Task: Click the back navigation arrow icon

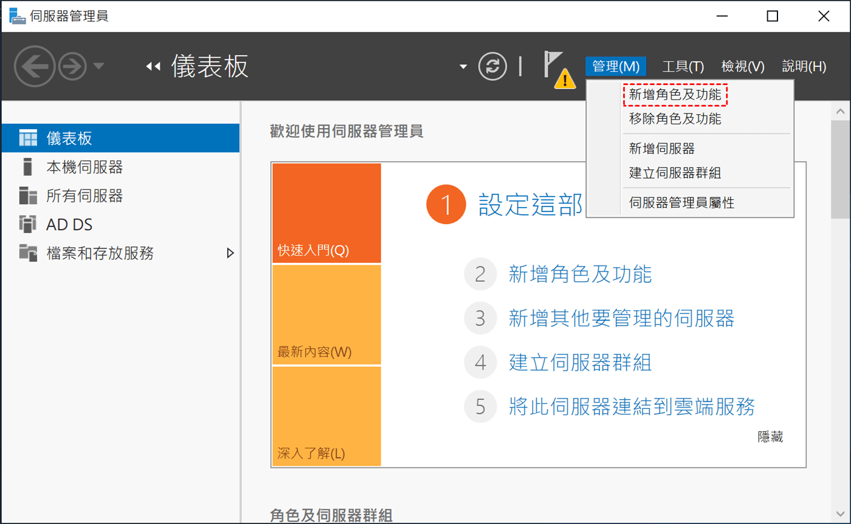Action: pos(35,66)
